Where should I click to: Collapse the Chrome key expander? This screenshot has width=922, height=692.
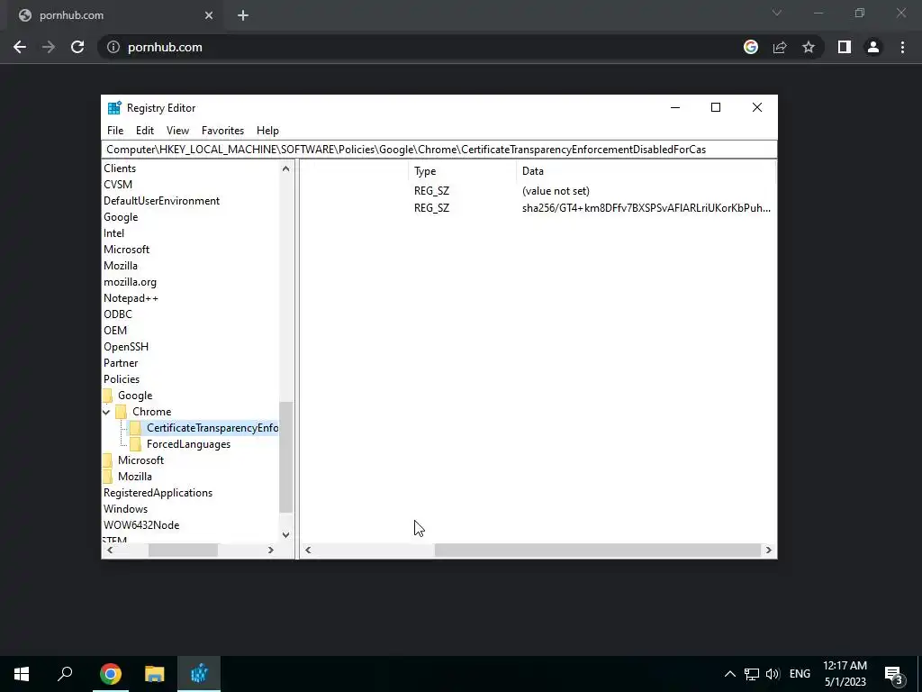[x=106, y=412]
